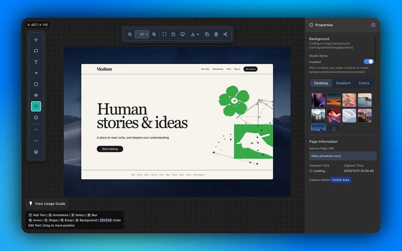The height and width of the screenshot is (251, 402).
Task: Switch to the Colors tab
Action: (x=364, y=83)
